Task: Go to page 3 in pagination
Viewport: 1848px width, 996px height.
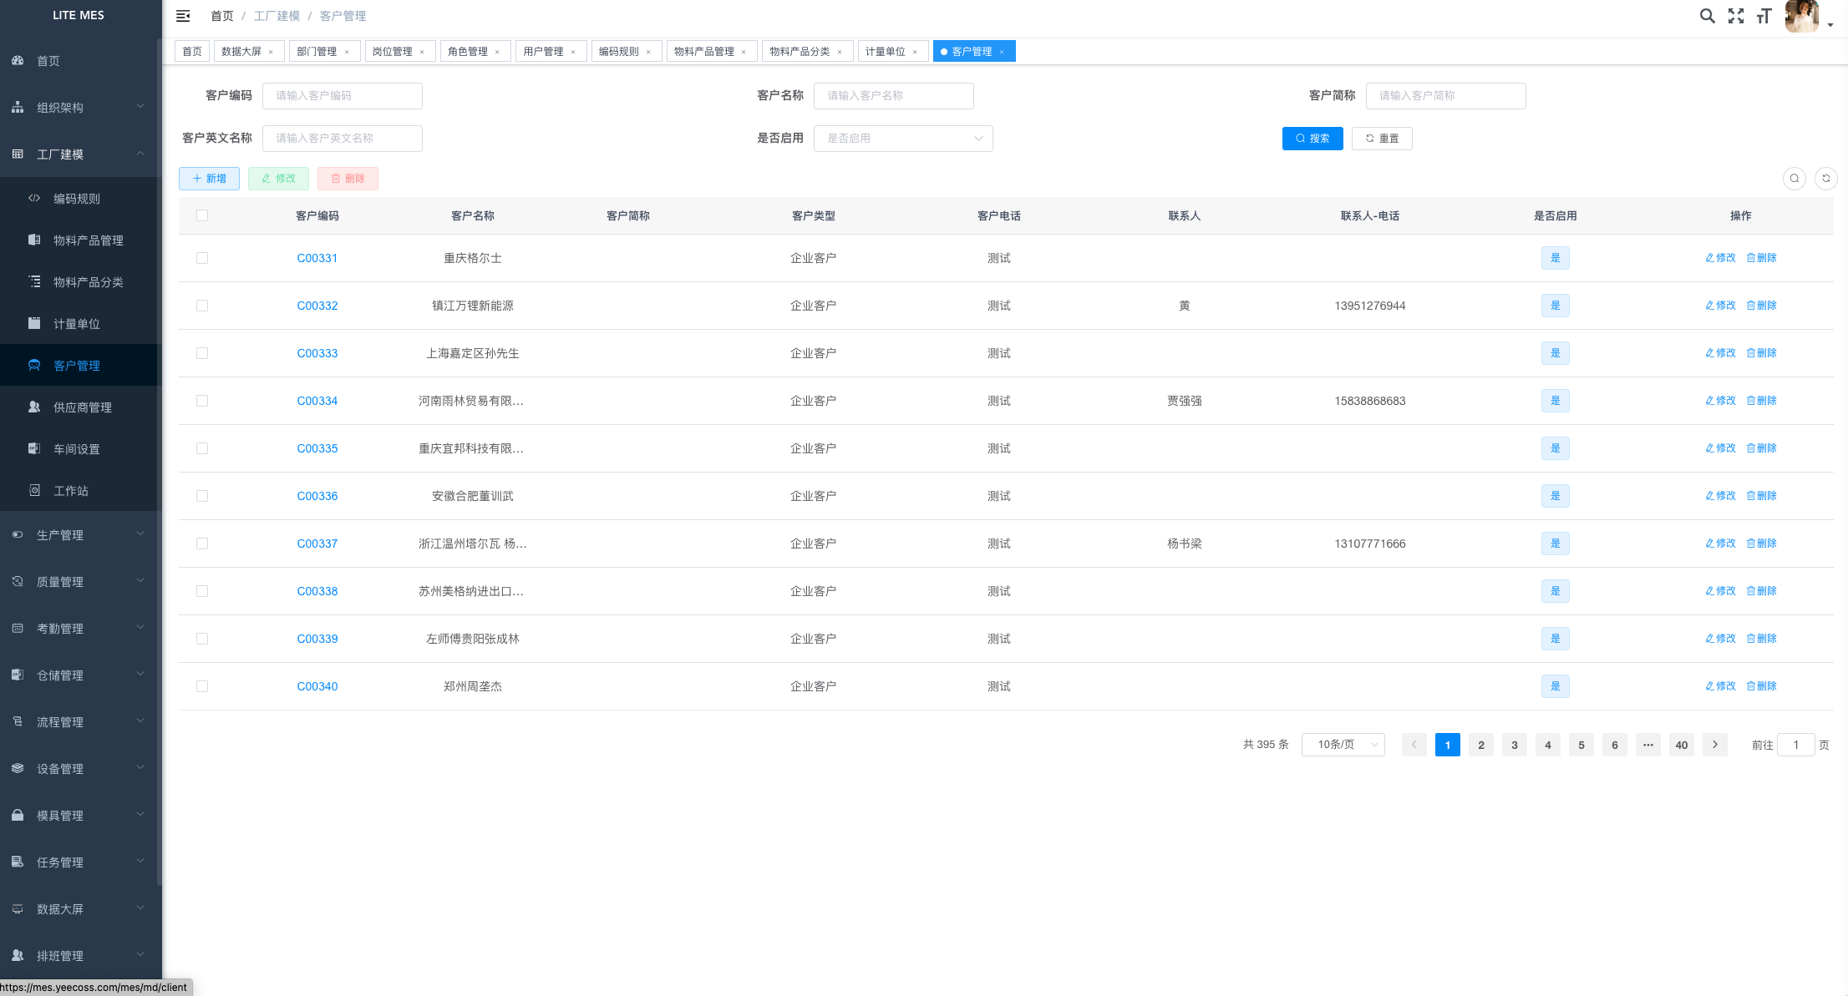Action: tap(1515, 745)
